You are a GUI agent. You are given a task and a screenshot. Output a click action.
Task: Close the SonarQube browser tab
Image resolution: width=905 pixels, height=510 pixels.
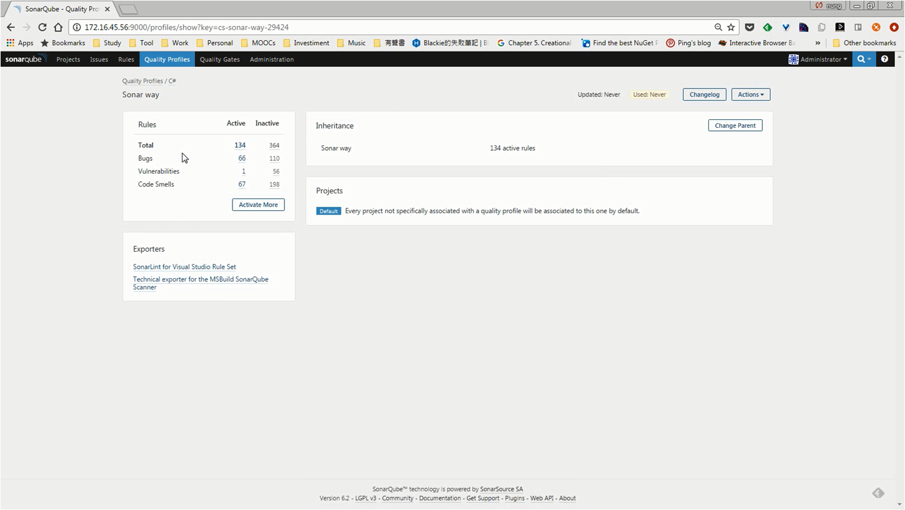107,9
